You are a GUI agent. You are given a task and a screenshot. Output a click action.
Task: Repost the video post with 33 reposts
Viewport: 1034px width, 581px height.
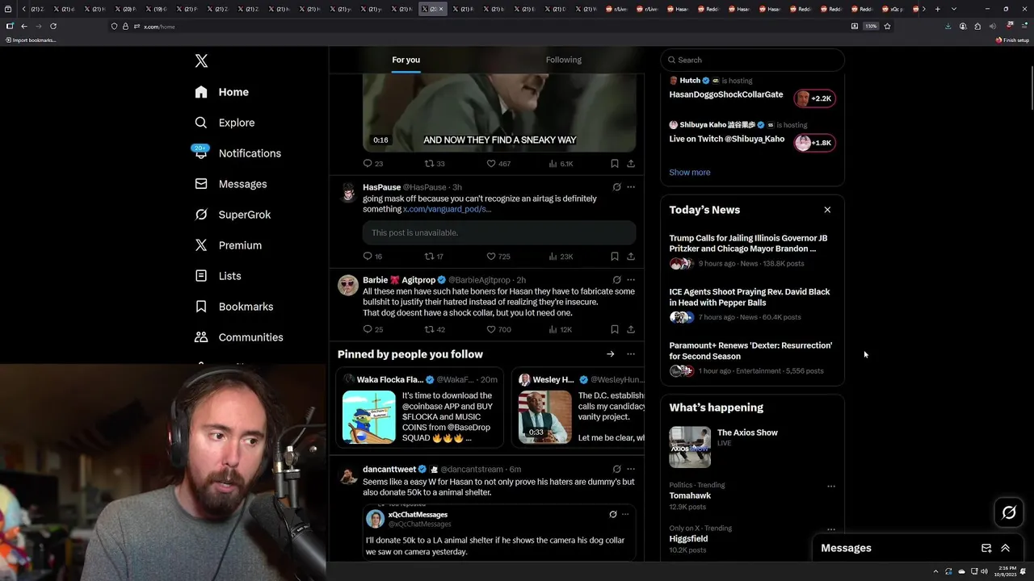click(435, 164)
